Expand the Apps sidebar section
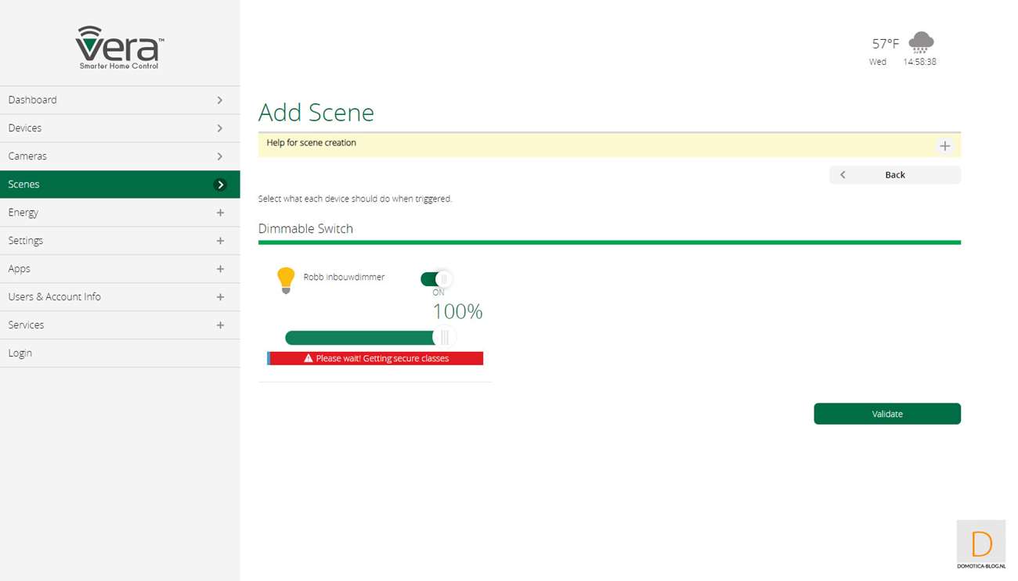 click(220, 269)
